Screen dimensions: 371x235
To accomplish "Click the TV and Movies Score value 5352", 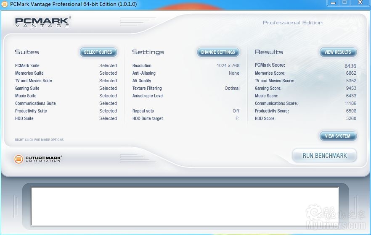I will click(351, 81).
